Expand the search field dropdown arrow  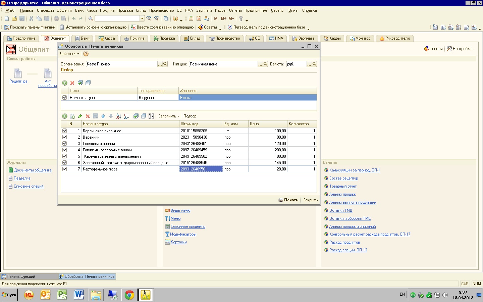pos(142,18)
